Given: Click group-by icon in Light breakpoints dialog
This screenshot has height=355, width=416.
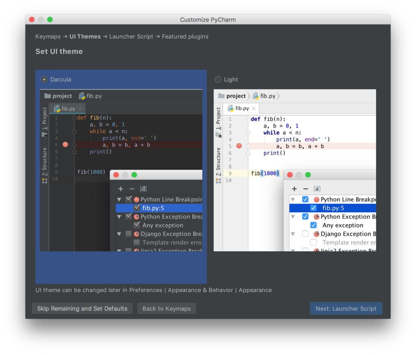Looking at the screenshot, I should click(317, 189).
